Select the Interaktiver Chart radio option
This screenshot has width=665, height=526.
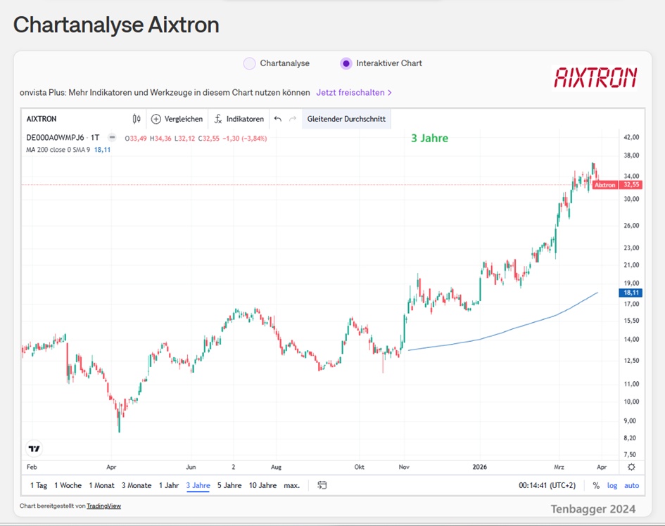click(x=346, y=63)
